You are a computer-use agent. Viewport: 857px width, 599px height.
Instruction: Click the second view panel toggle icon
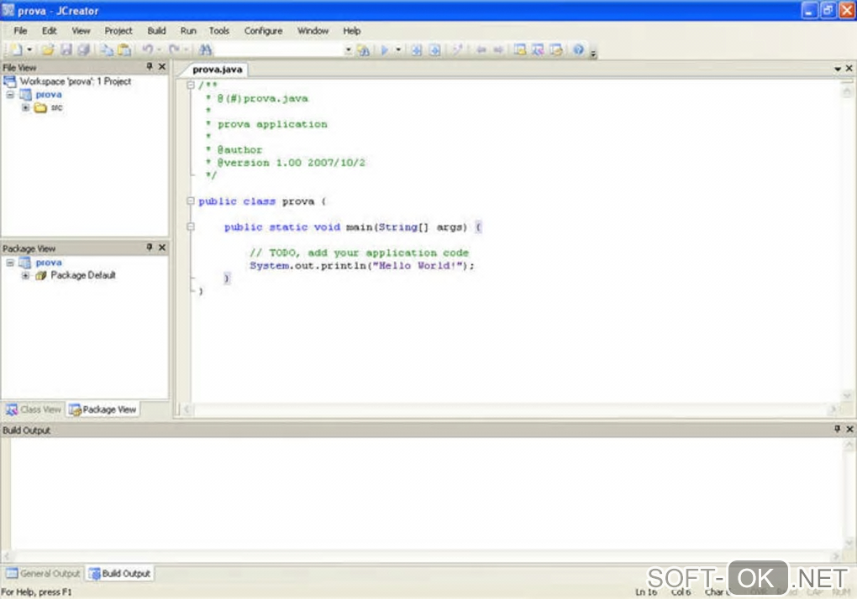click(539, 49)
